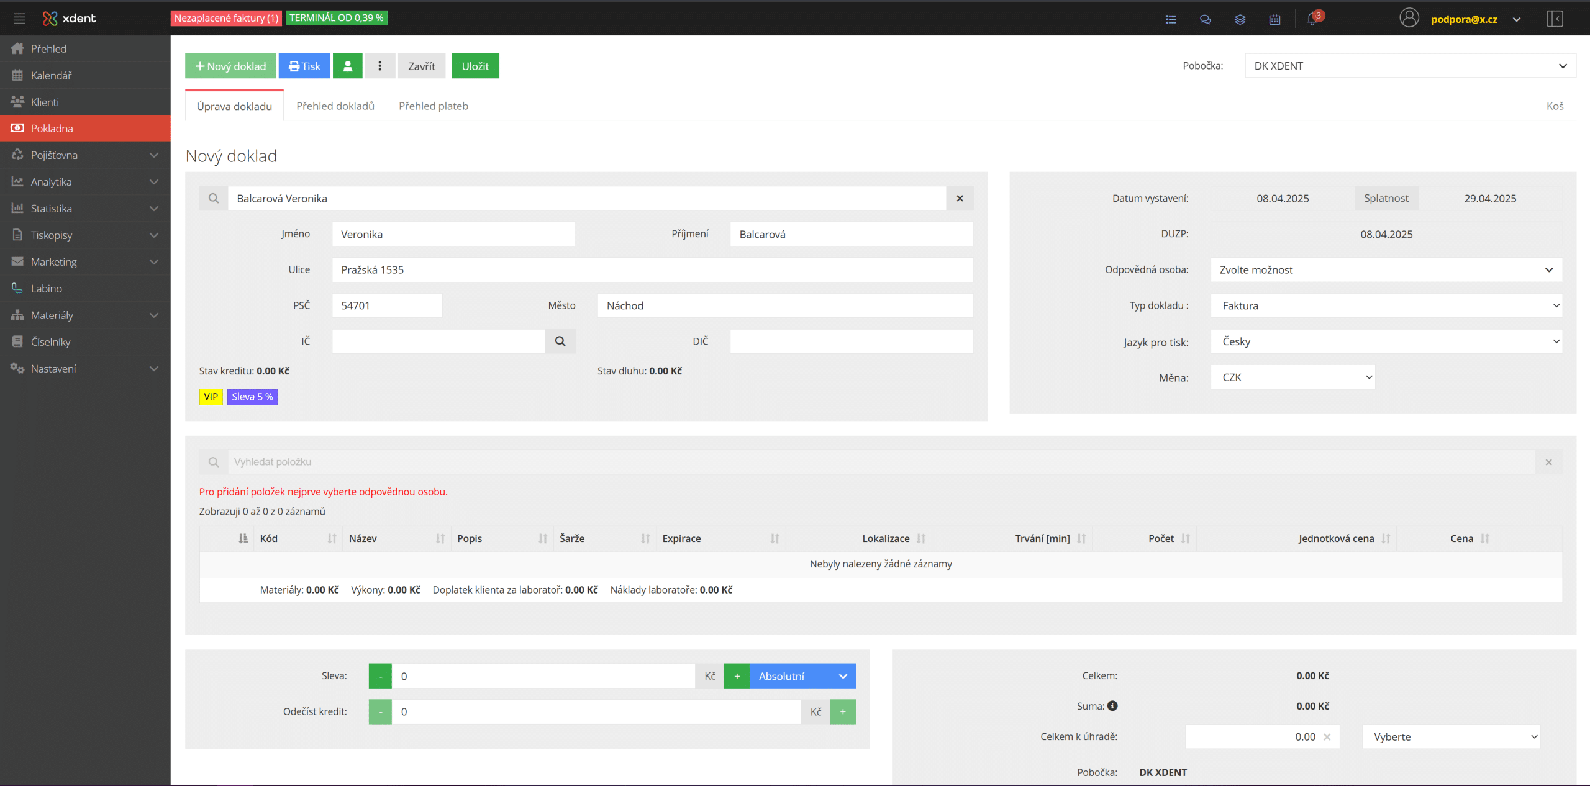Screen dimensions: 1590x786
Task: Open the Odpovědná osoba dropdown
Action: pyautogui.click(x=1386, y=269)
